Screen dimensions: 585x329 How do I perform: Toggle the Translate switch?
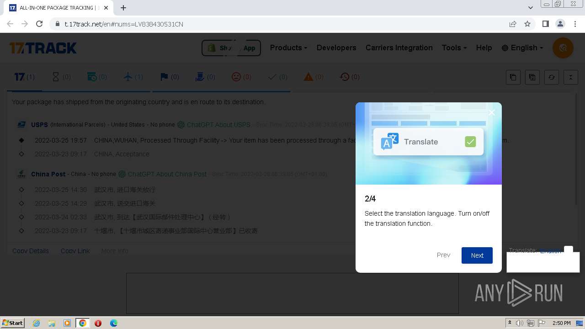click(x=568, y=250)
